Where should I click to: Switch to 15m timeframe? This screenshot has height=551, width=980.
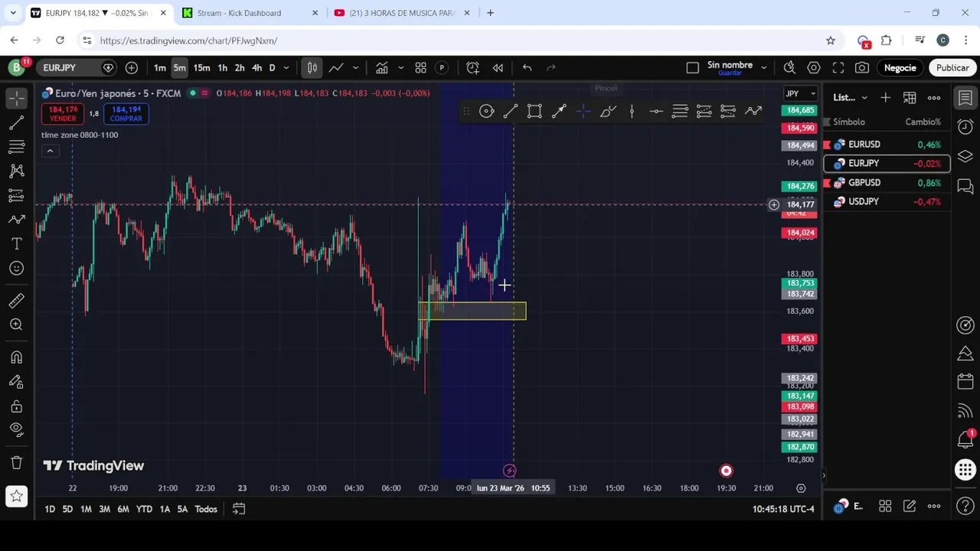pyautogui.click(x=201, y=67)
